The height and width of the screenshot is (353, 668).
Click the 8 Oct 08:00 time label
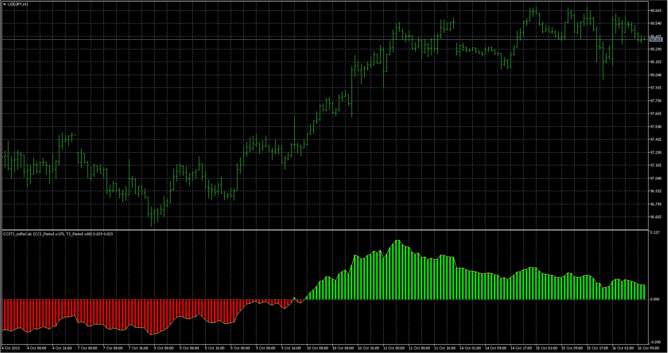point(189,348)
